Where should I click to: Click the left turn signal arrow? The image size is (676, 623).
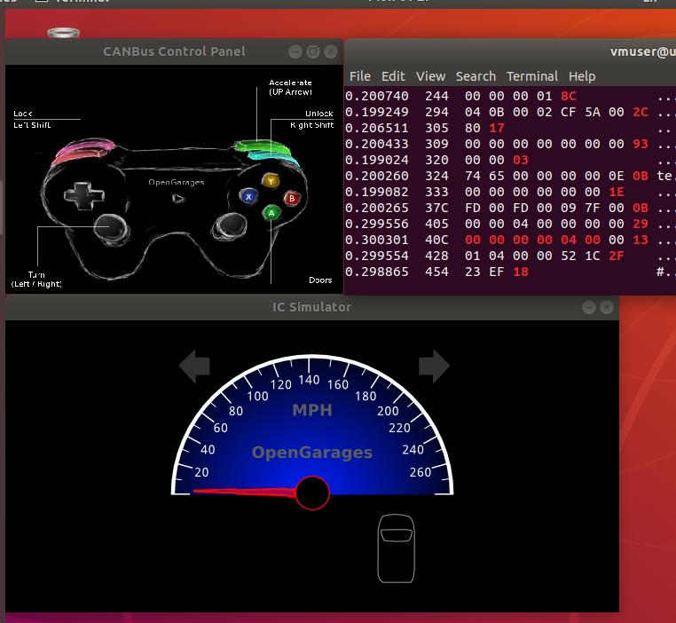(194, 366)
